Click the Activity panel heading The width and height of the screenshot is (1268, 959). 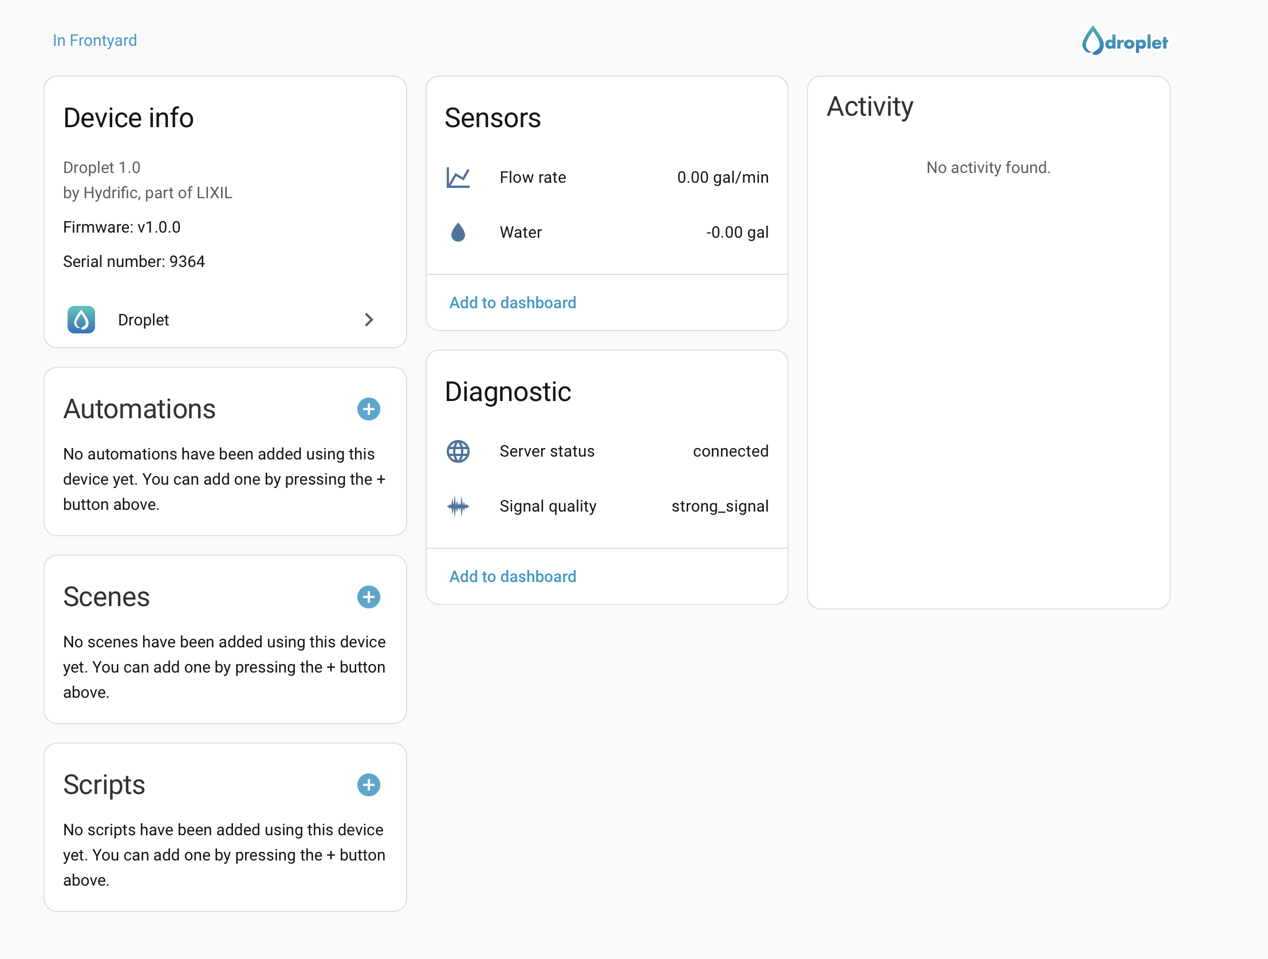870,107
